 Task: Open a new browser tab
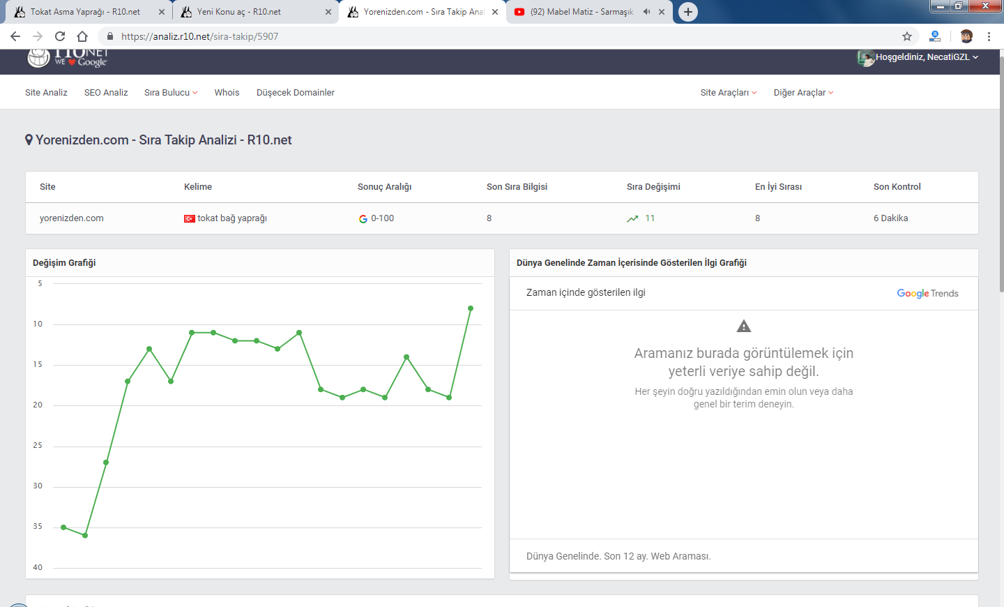pos(688,12)
